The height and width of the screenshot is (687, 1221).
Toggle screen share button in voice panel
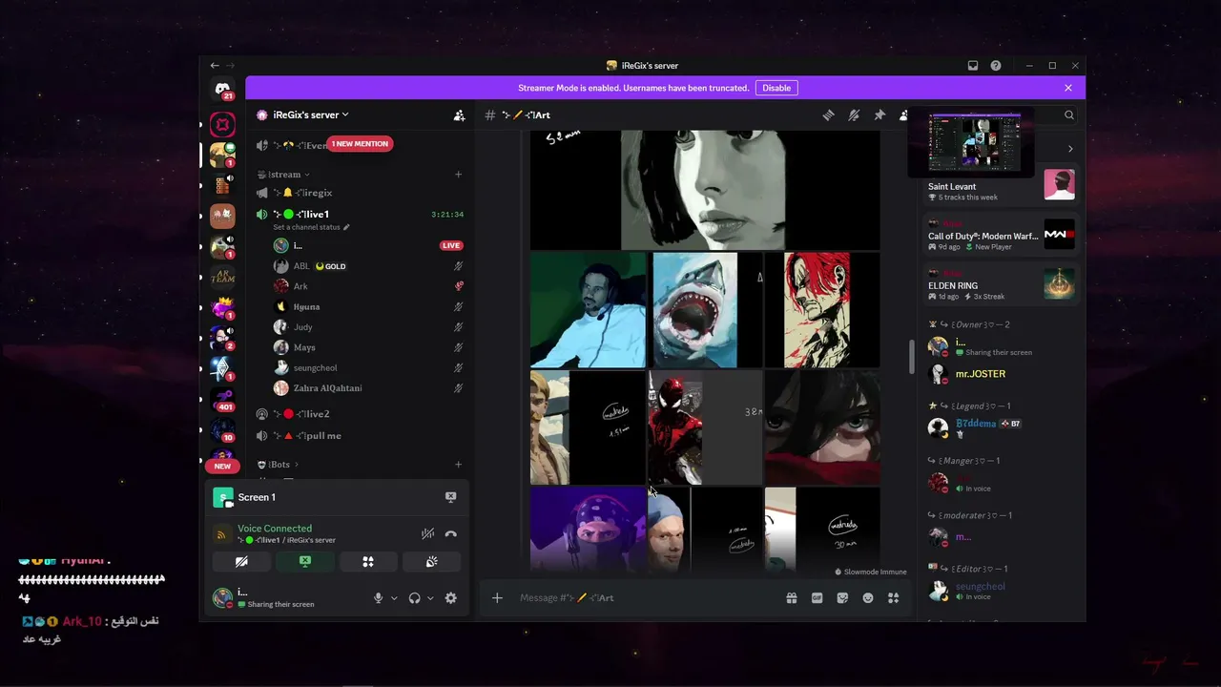(305, 562)
